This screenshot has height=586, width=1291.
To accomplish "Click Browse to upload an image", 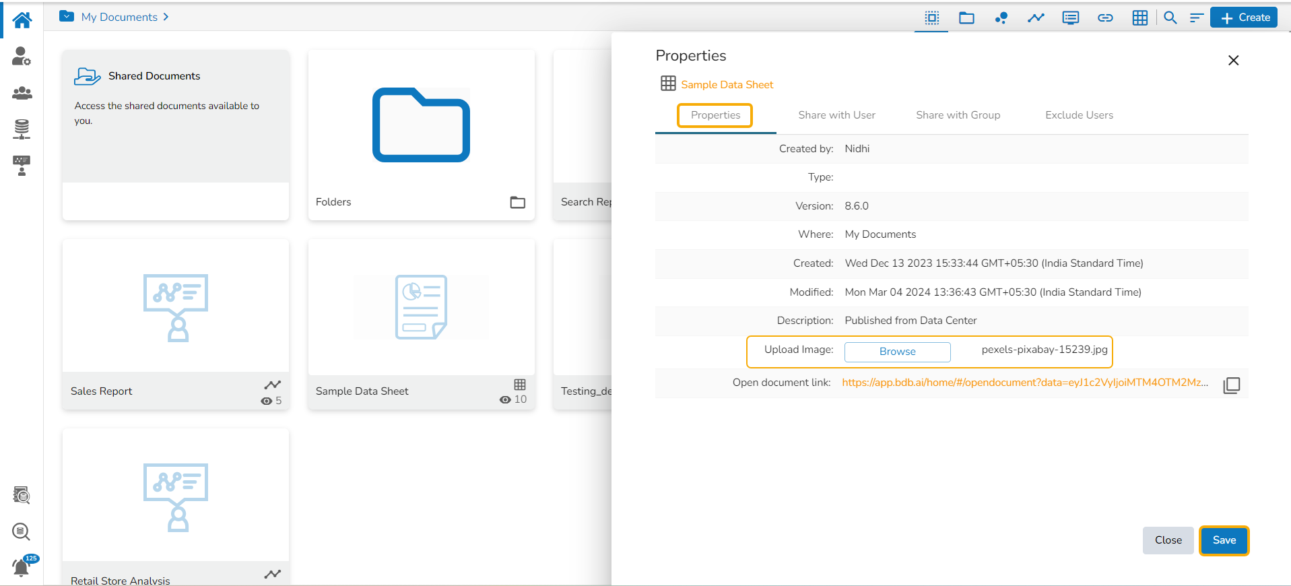I will [x=897, y=352].
